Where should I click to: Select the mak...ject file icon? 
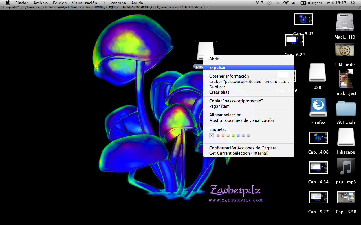coord(346,79)
